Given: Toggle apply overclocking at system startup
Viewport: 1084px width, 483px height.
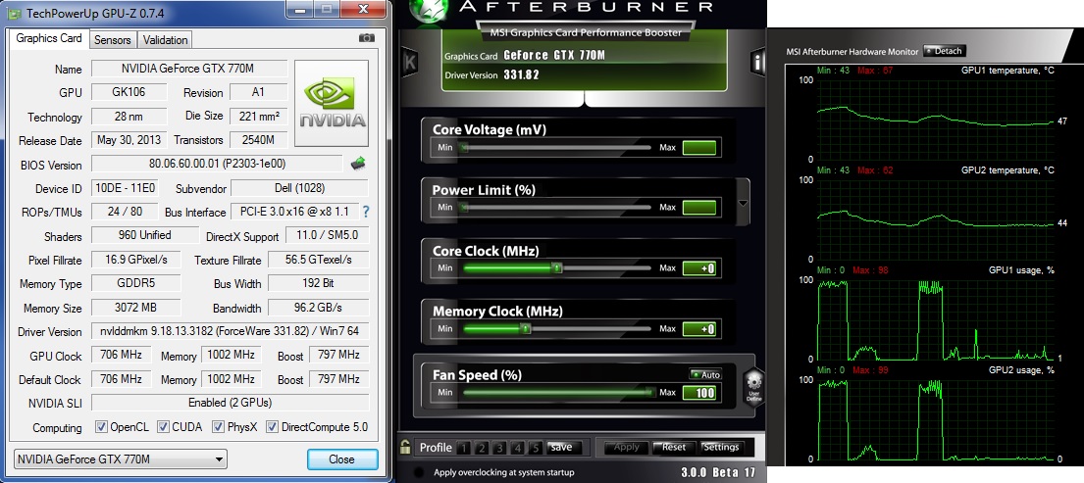Looking at the screenshot, I should click(418, 472).
